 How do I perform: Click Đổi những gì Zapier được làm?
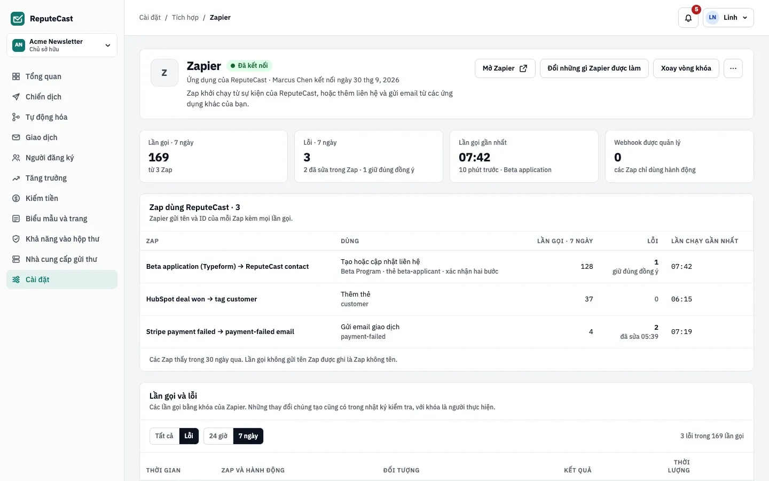(x=594, y=68)
